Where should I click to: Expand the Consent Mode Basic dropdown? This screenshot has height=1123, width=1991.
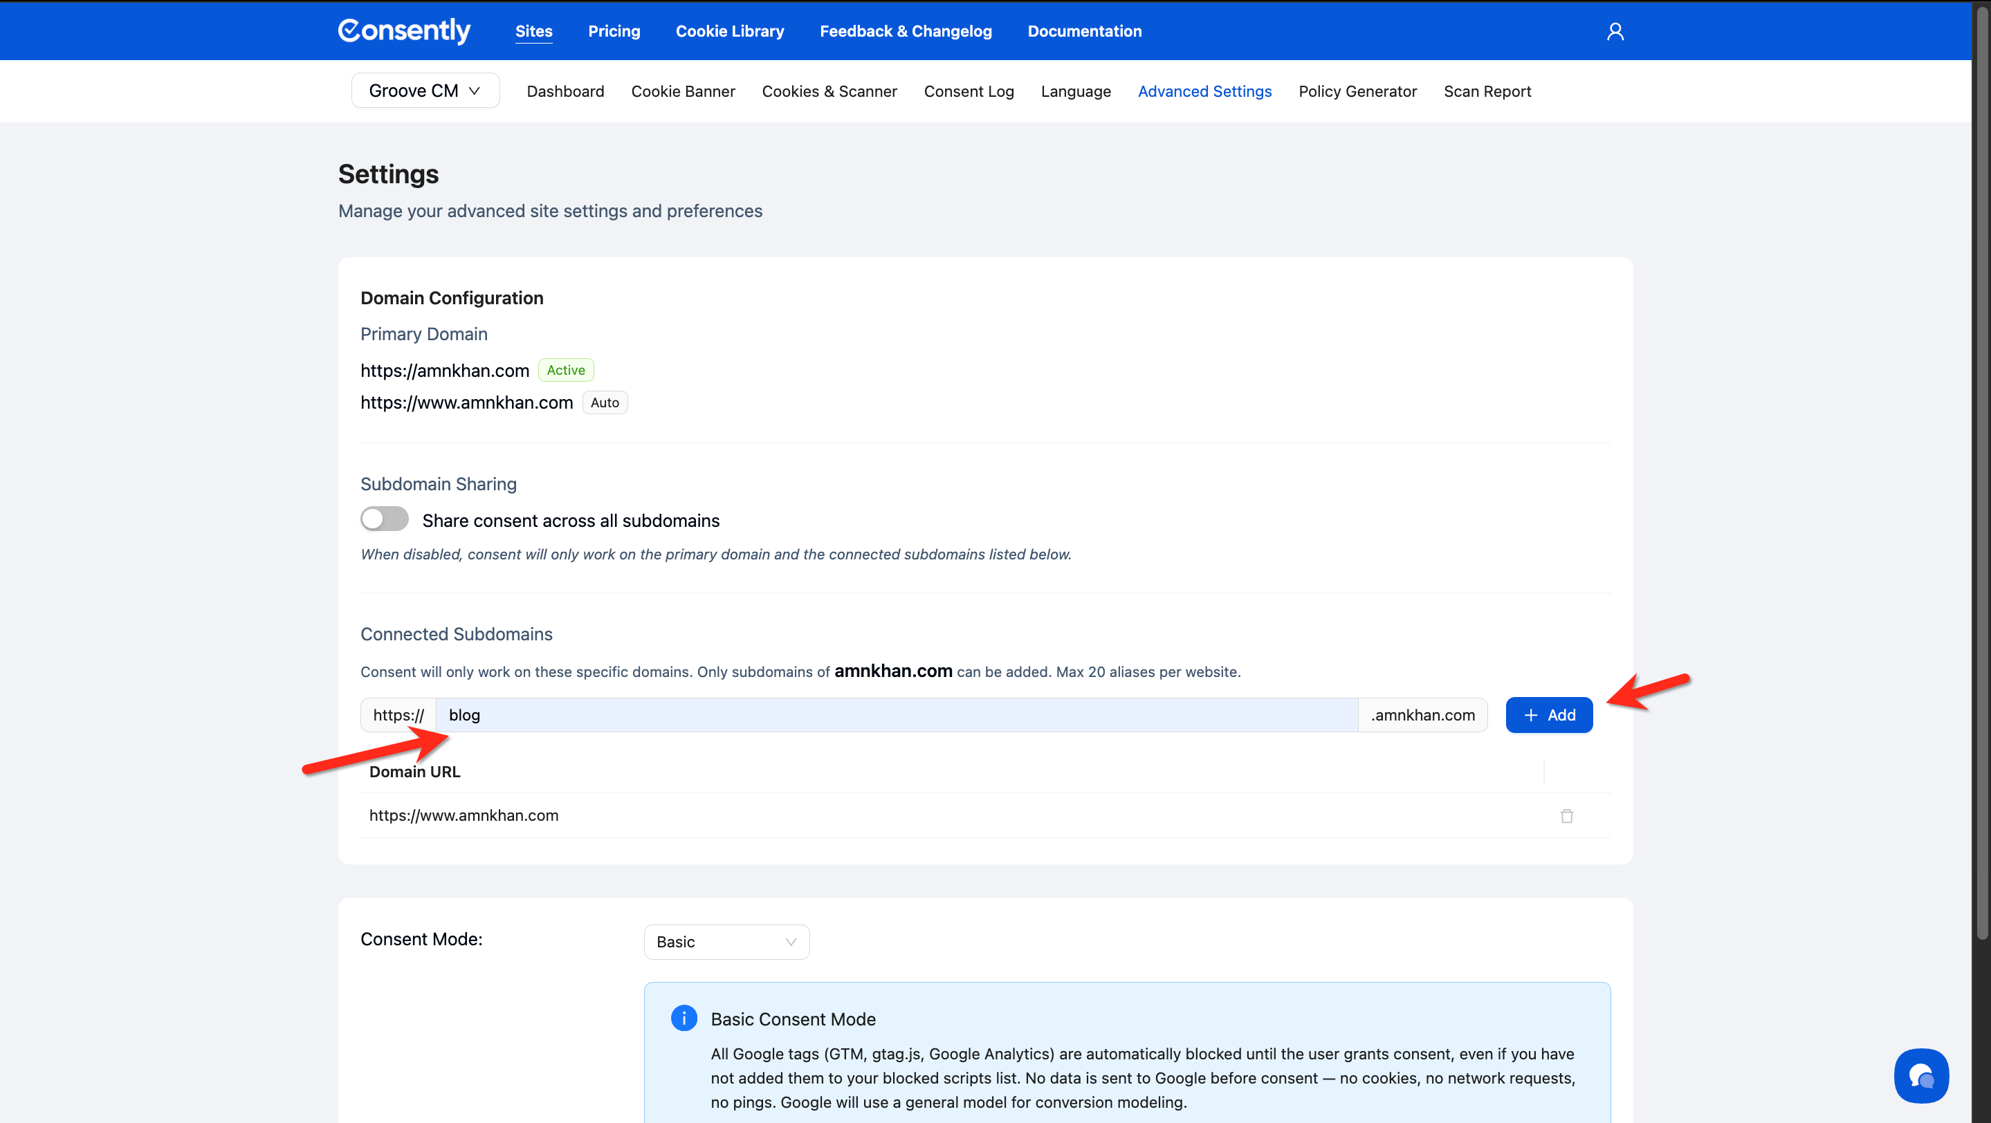(726, 942)
